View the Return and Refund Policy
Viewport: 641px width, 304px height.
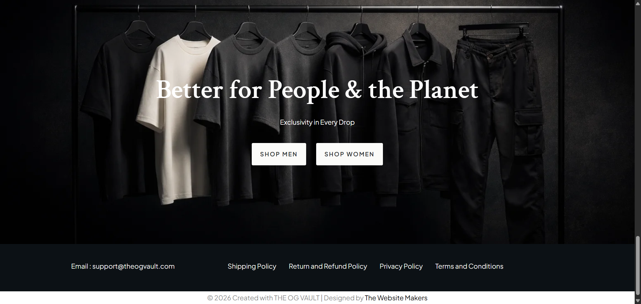pyautogui.click(x=328, y=266)
